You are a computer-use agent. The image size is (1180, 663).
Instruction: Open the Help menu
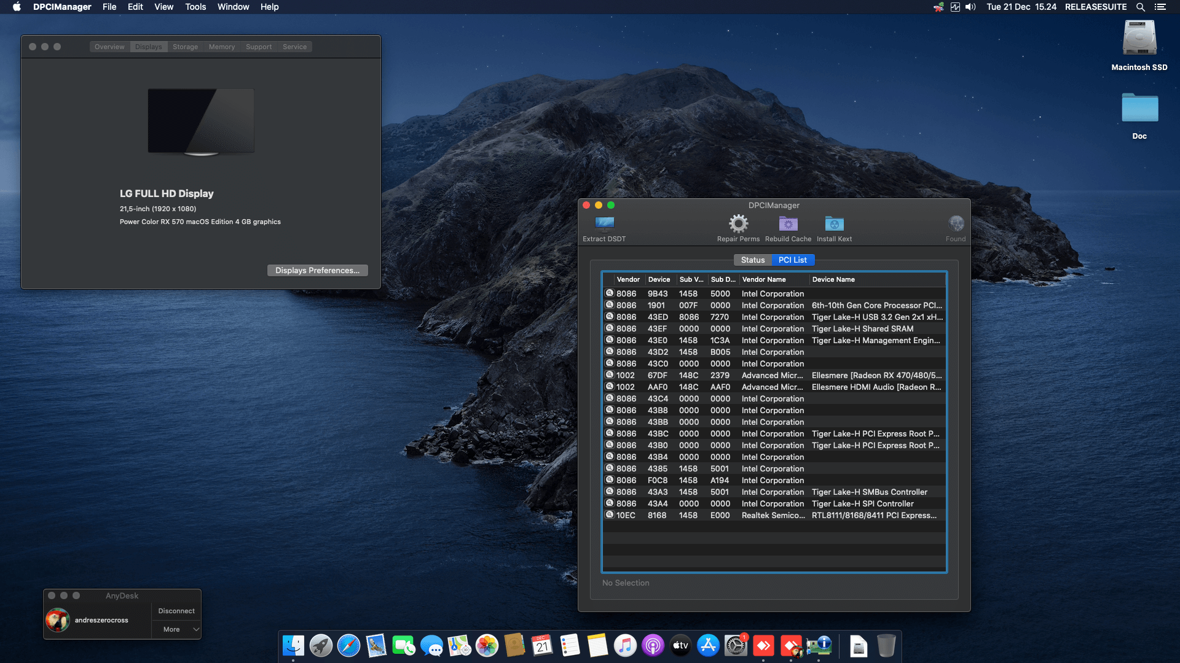point(269,7)
